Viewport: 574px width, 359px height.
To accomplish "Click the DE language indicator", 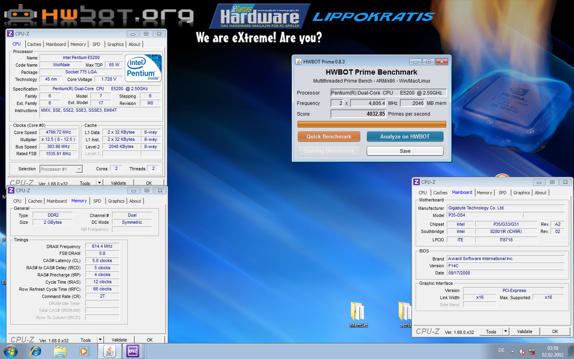I will click(501, 350).
